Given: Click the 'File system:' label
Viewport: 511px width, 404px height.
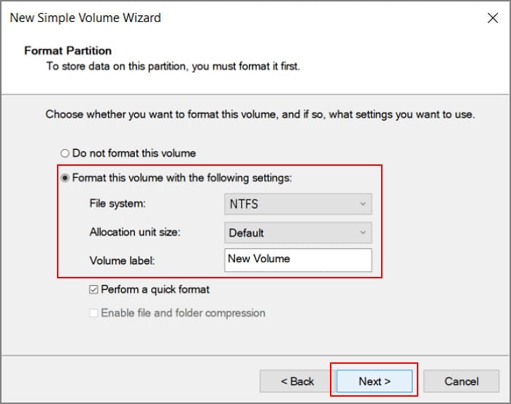Looking at the screenshot, I should tap(118, 204).
